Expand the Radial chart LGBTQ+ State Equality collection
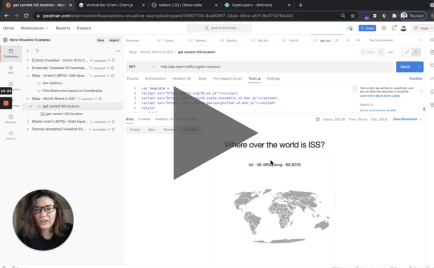The height and width of the screenshot is (268, 434). (x=27, y=121)
